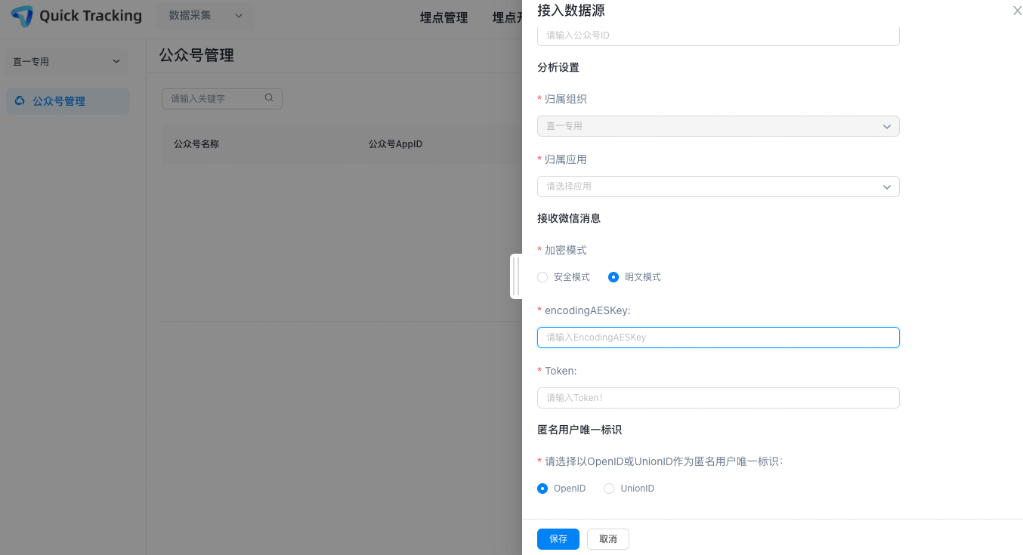
Task: Select 明文模式 encryption radio
Action: point(613,277)
